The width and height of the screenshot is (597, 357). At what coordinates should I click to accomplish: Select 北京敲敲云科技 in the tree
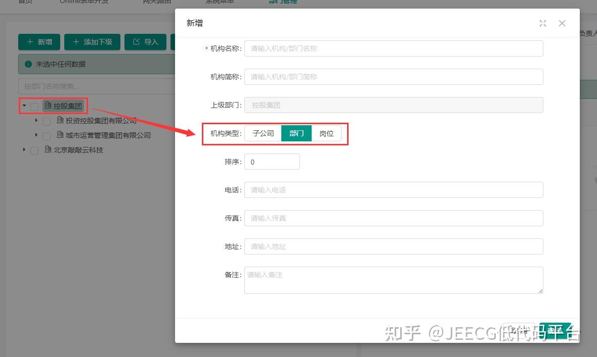point(78,150)
